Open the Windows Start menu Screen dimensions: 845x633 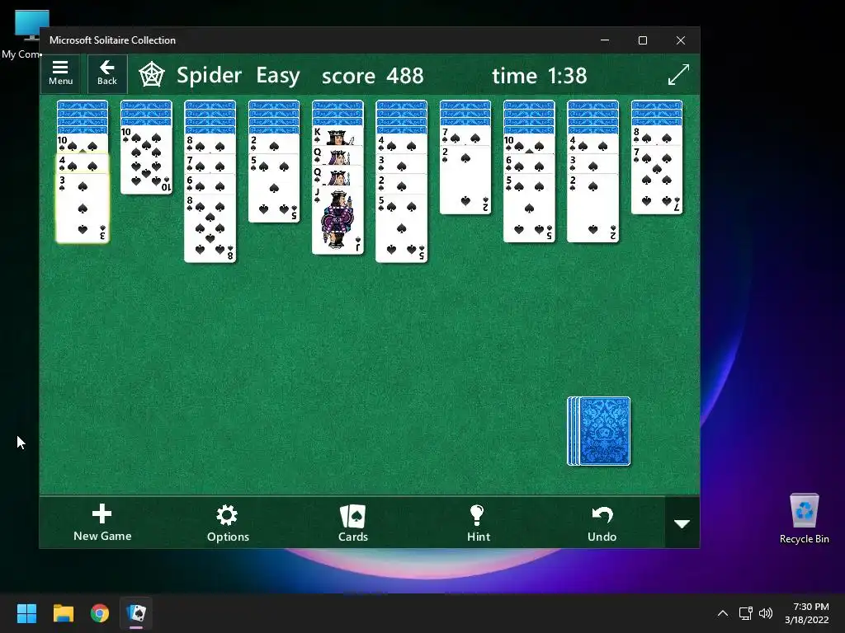[26, 613]
